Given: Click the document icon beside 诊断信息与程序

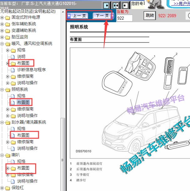Looking at the screenshot, I should [x=13, y=70].
